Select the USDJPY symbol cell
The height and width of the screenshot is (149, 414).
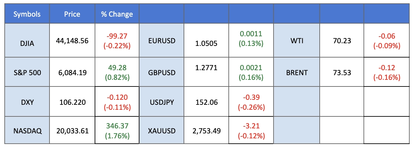tap(162, 102)
